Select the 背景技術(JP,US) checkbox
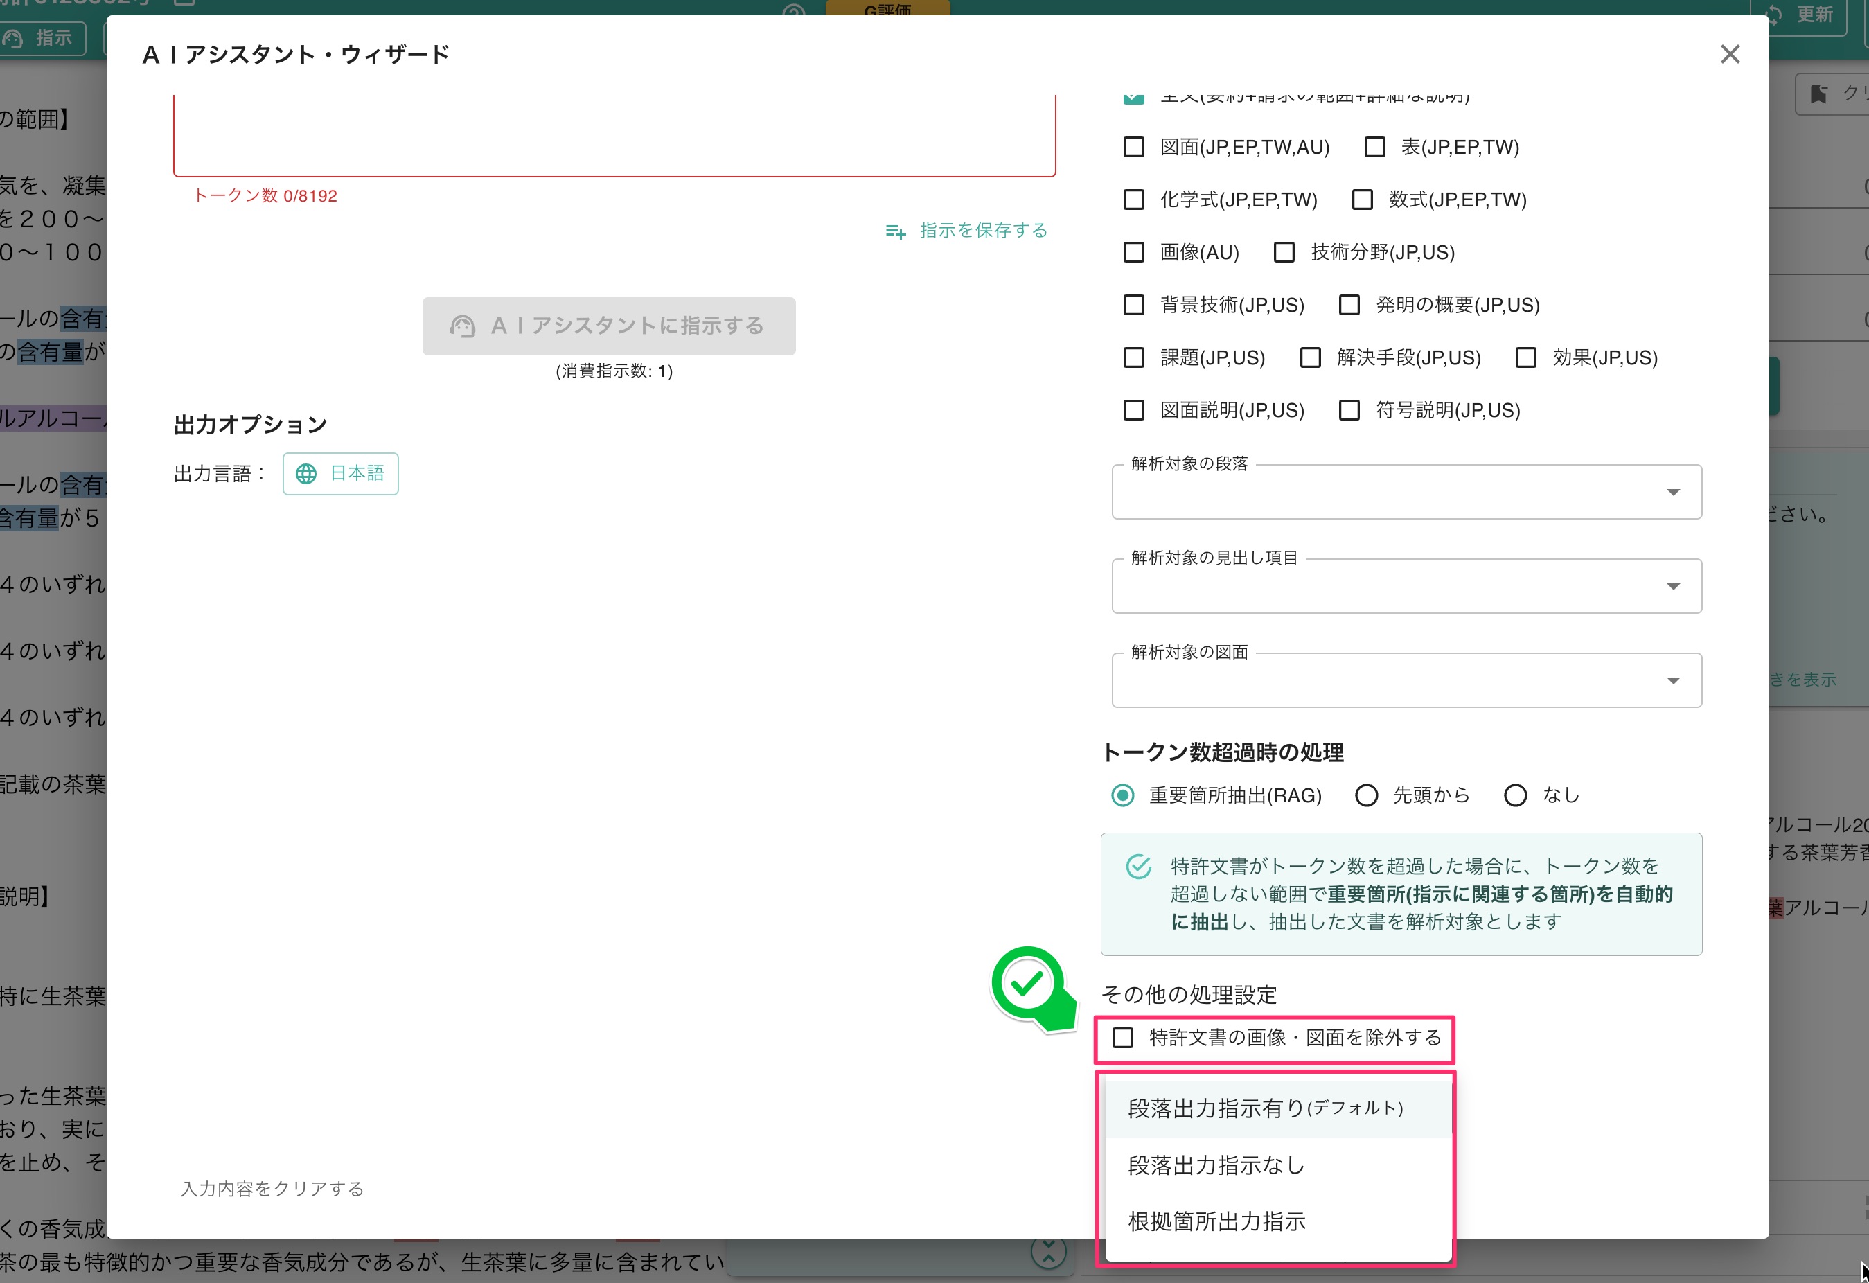This screenshot has width=1869, height=1283. pyautogui.click(x=1134, y=305)
